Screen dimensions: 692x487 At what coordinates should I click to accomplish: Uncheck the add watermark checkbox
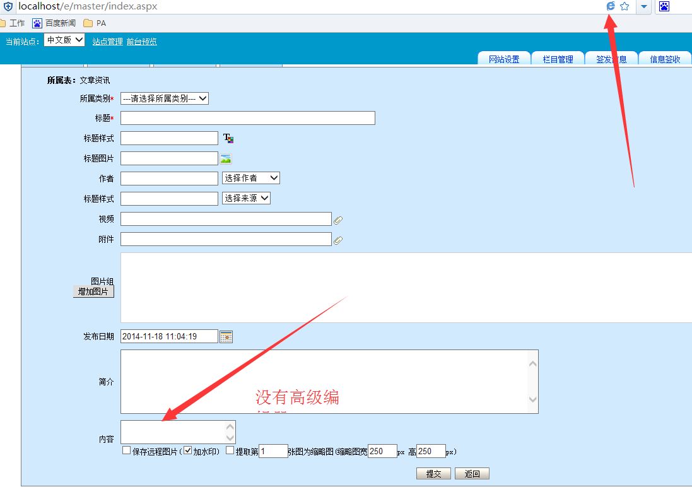[187, 450]
